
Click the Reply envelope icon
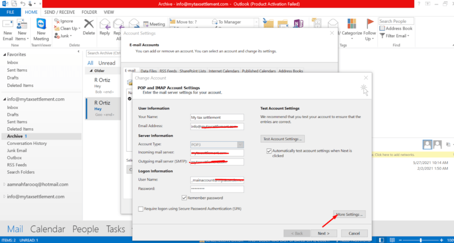pyautogui.click(x=104, y=24)
